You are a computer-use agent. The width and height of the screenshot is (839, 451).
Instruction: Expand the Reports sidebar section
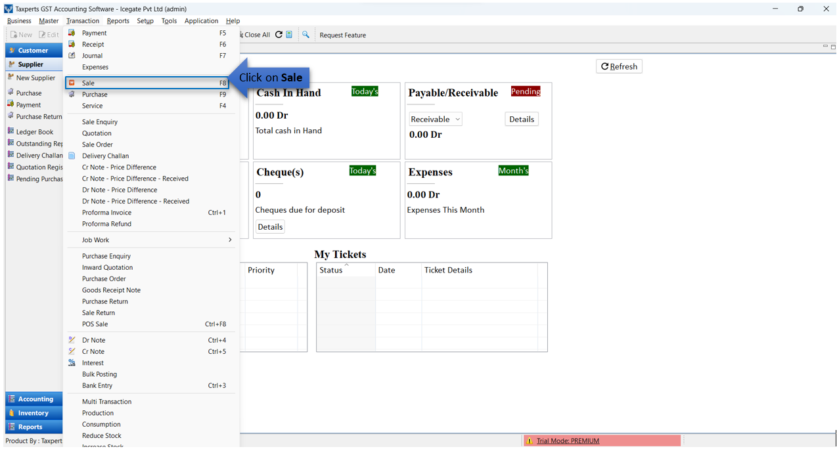coord(34,427)
